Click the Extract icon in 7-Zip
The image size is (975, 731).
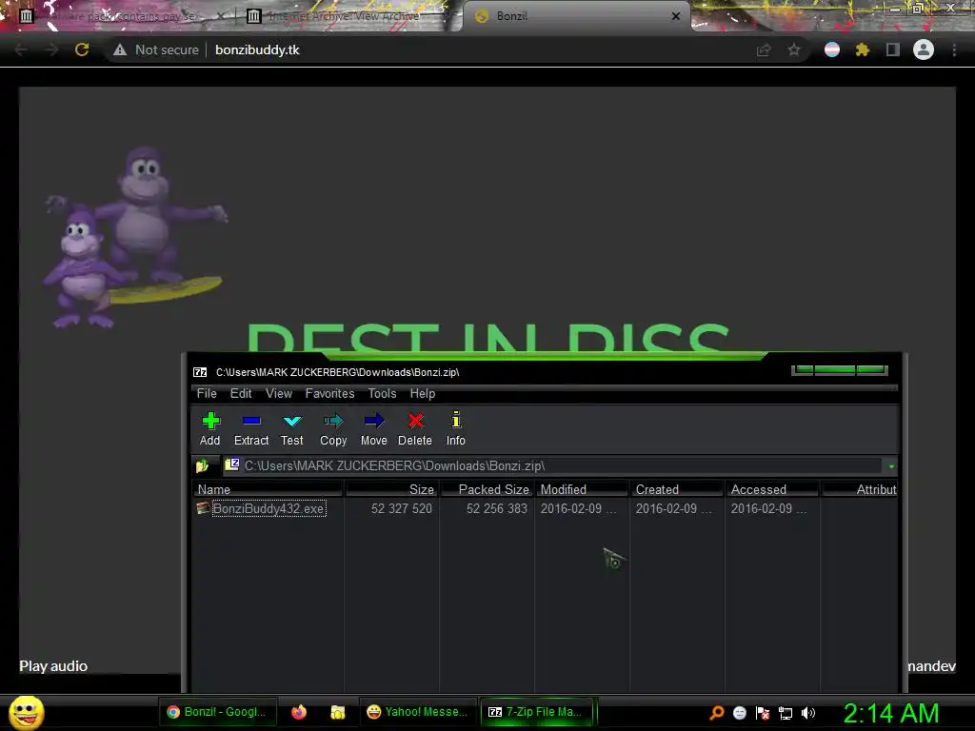click(251, 428)
